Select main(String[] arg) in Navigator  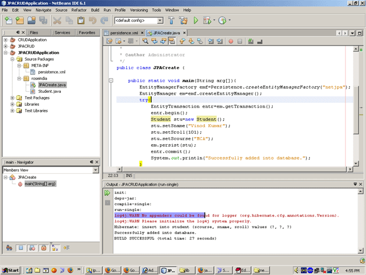(40, 184)
